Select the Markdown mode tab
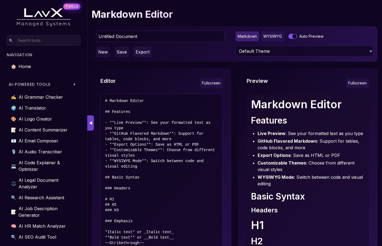 pos(247,36)
